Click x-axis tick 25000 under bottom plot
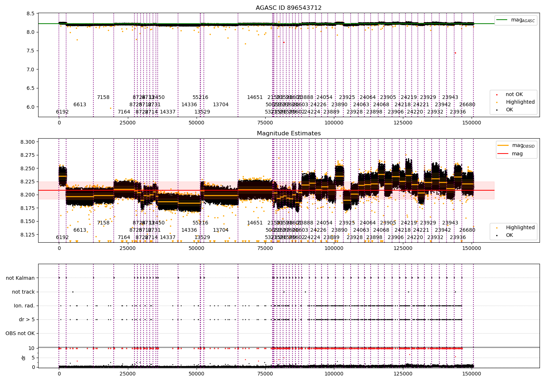Image resolution: width=545 pixels, height=382 pixels. 128,374
